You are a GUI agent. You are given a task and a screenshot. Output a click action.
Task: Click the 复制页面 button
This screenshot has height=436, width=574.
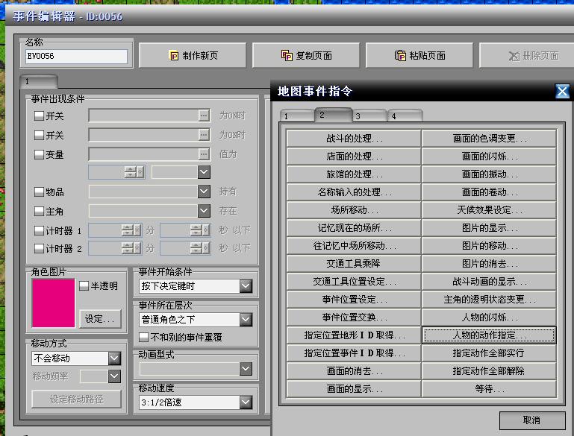[306, 56]
